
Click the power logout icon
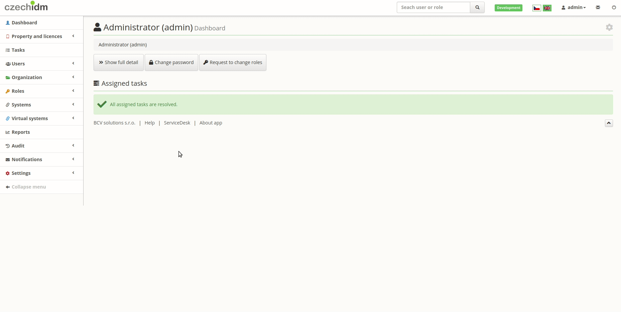tap(614, 7)
